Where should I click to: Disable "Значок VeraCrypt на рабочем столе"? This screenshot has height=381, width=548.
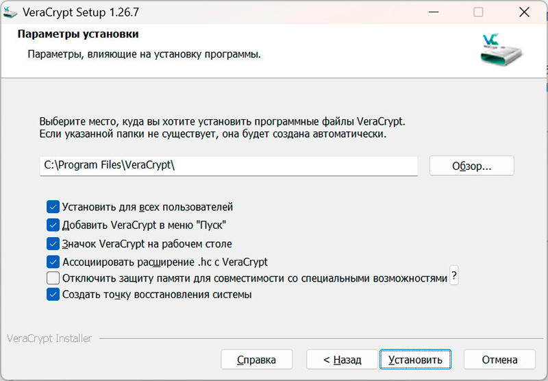tap(53, 243)
